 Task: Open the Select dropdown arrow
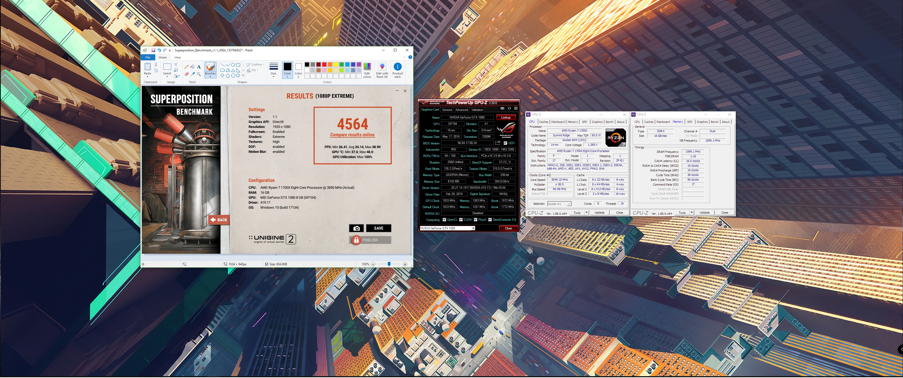167,77
